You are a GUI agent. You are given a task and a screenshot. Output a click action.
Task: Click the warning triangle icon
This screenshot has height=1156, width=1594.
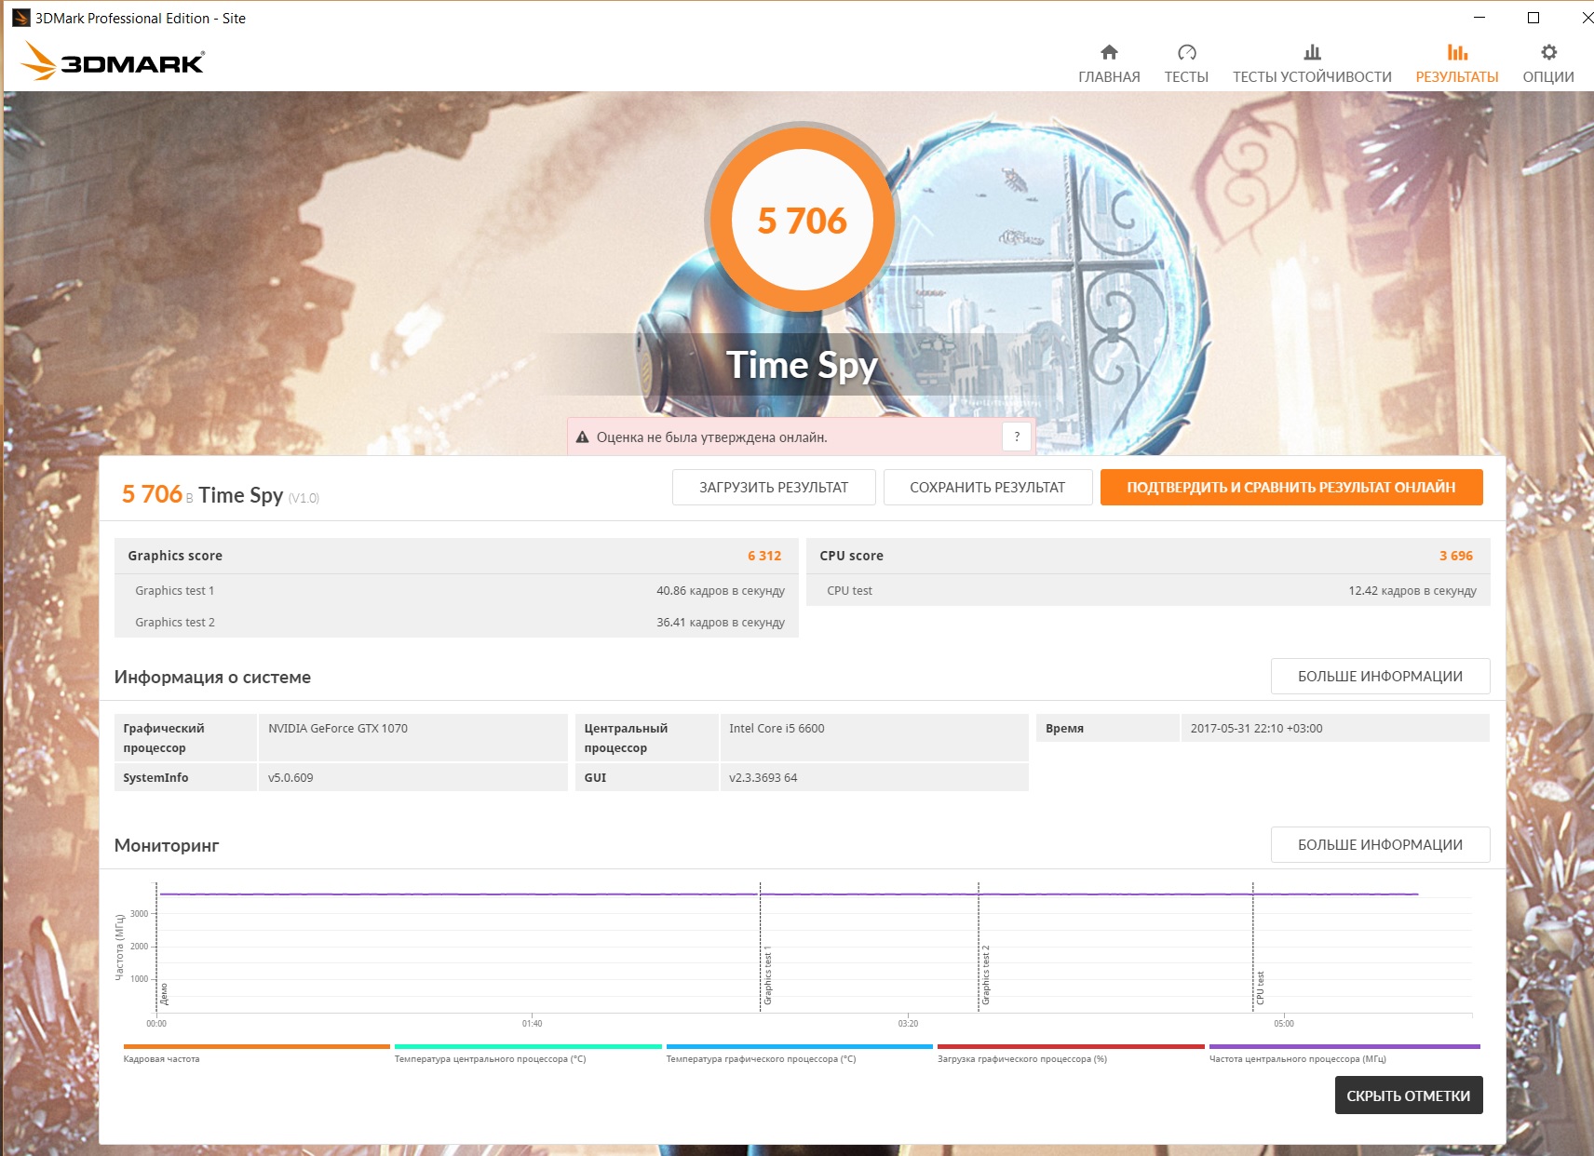[583, 437]
